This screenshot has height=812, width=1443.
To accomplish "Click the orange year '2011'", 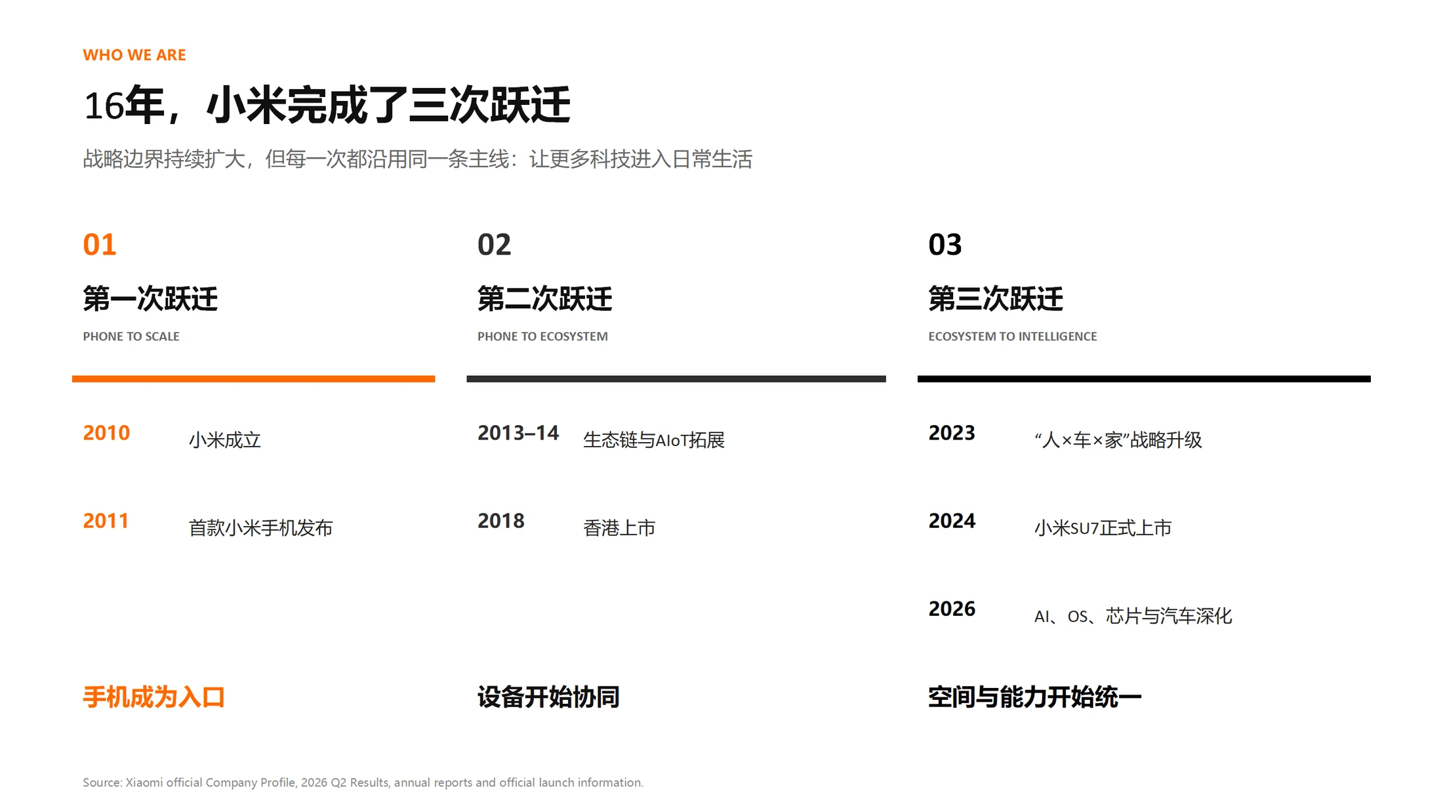I will click(x=106, y=521).
